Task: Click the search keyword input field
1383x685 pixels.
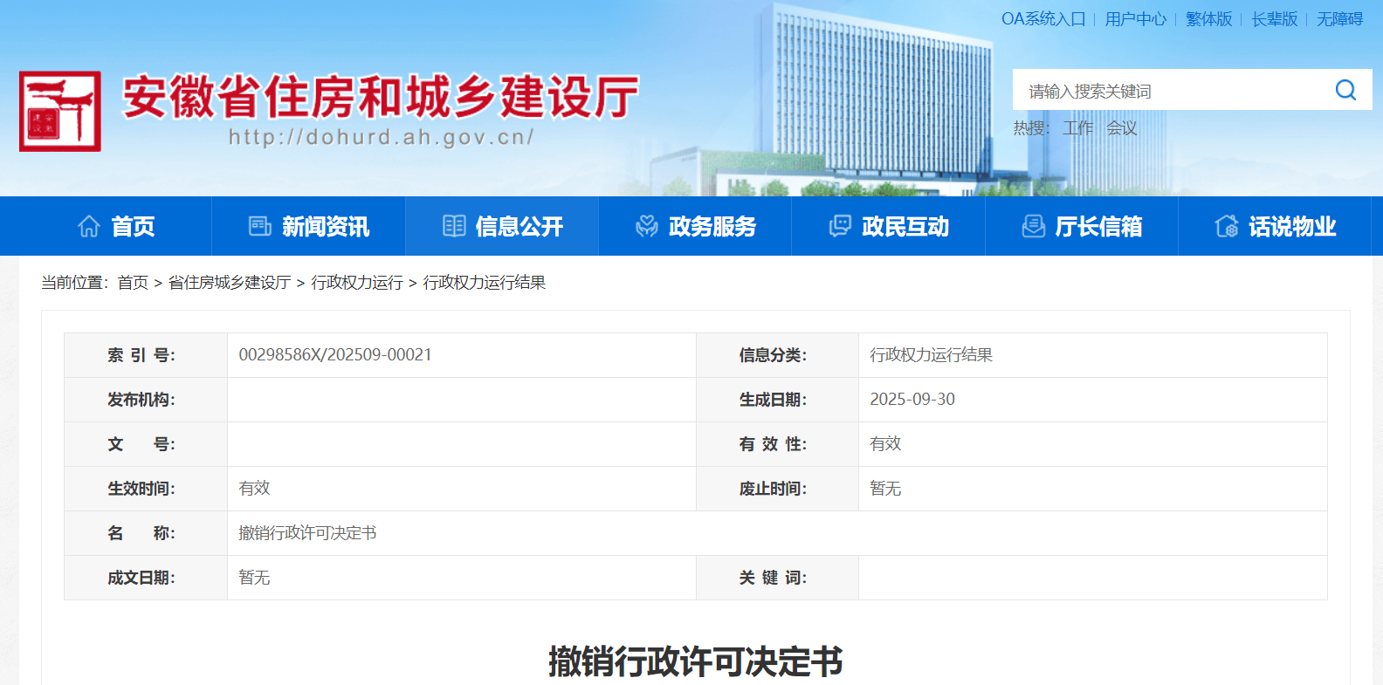Action: 1170,91
